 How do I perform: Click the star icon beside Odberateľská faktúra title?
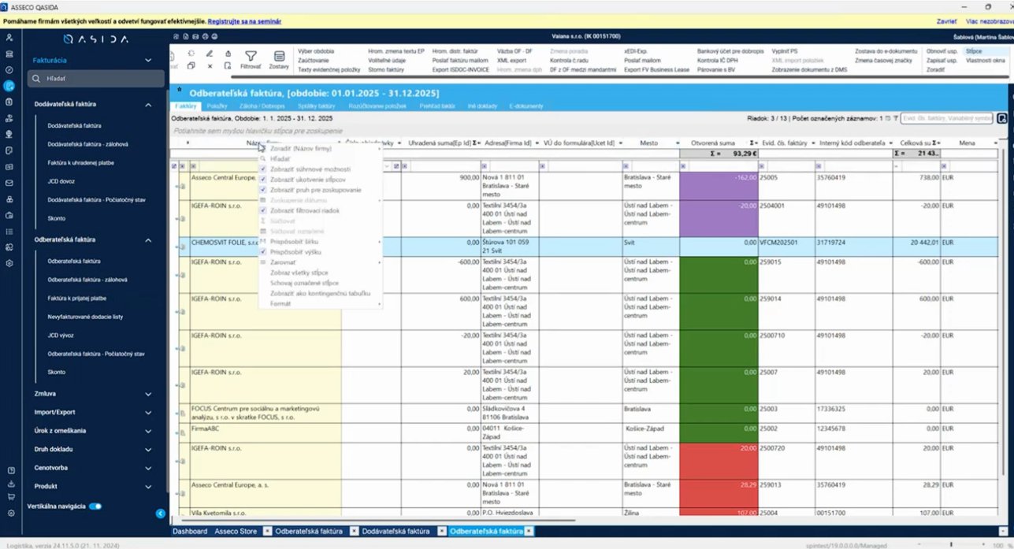point(180,91)
